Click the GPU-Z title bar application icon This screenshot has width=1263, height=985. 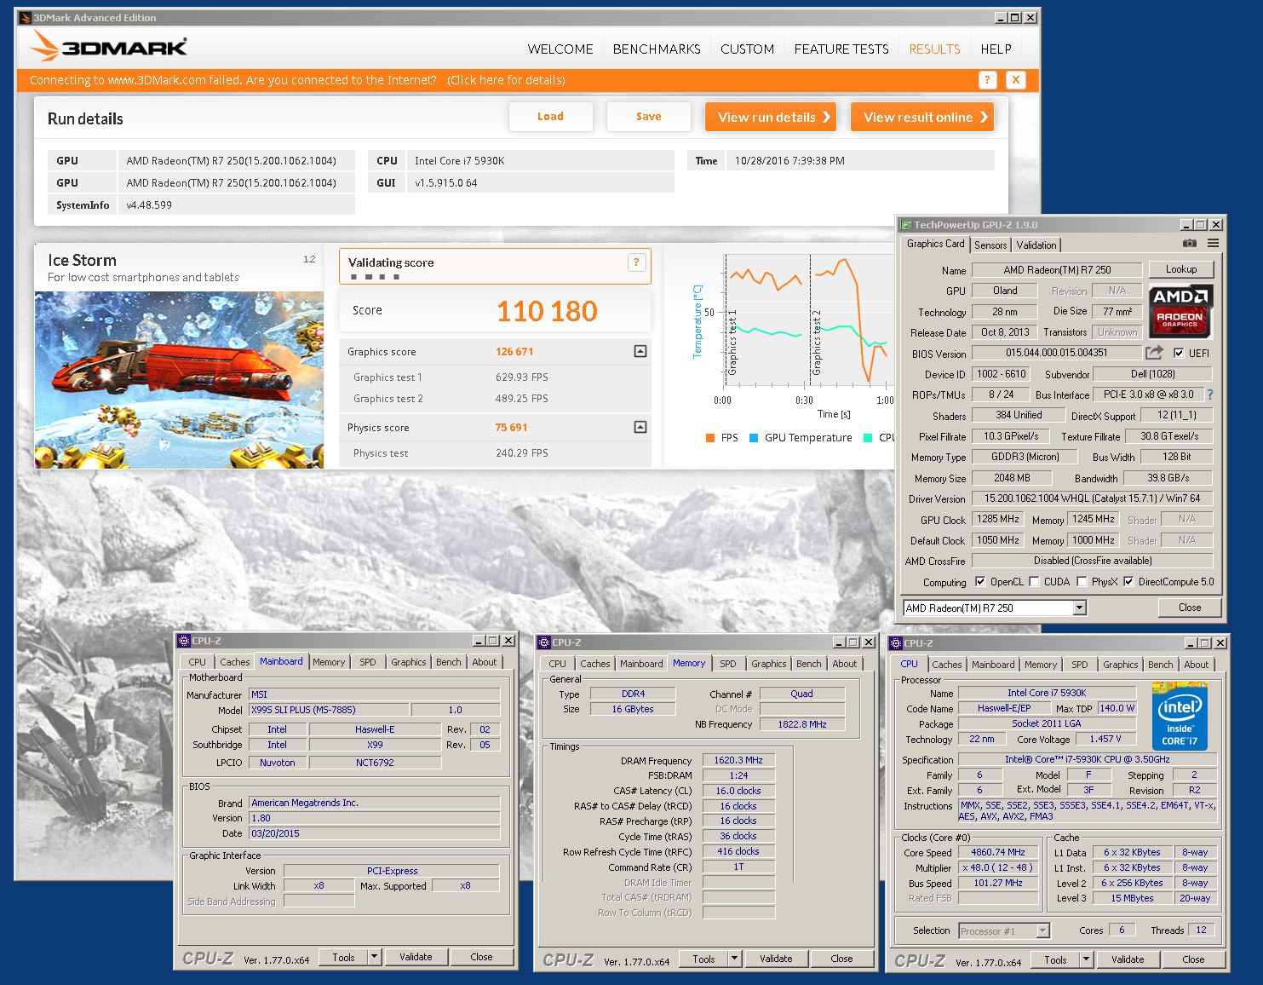(907, 225)
